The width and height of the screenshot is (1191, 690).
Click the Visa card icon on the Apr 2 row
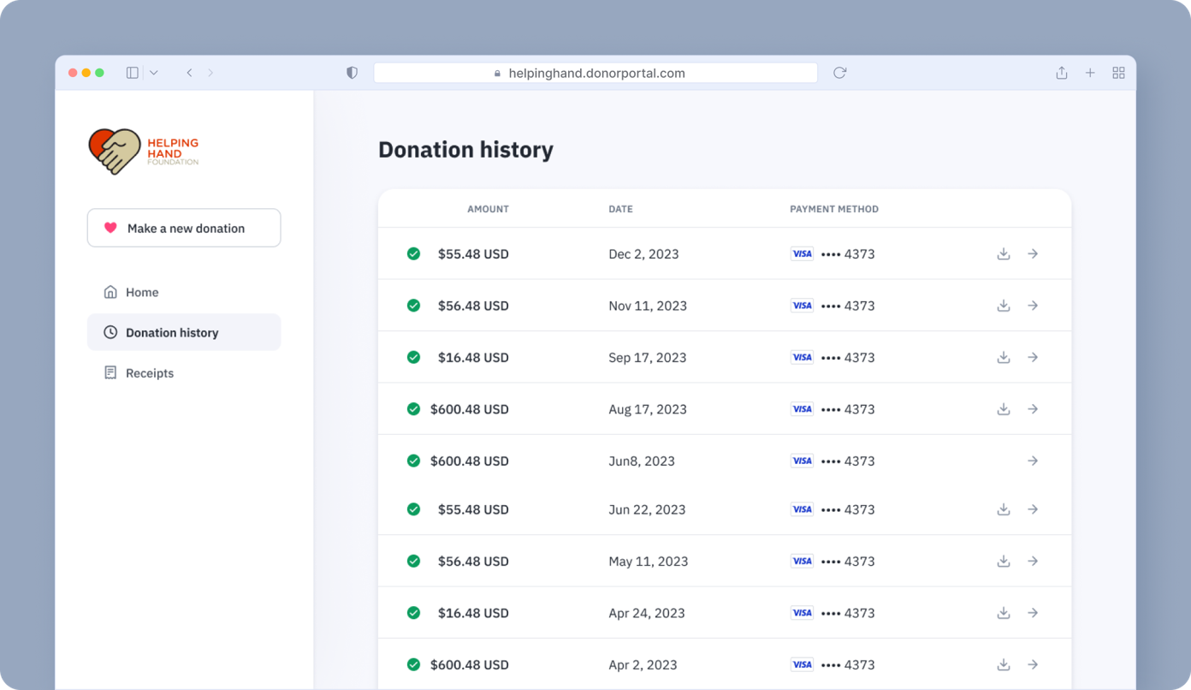pyautogui.click(x=802, y=664)
